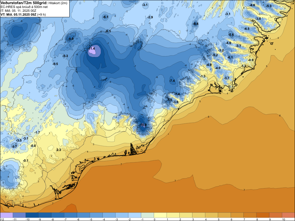Click the 1.1 temperature label
This screenshot has height=221, width=295.
[x=231, y=87]
